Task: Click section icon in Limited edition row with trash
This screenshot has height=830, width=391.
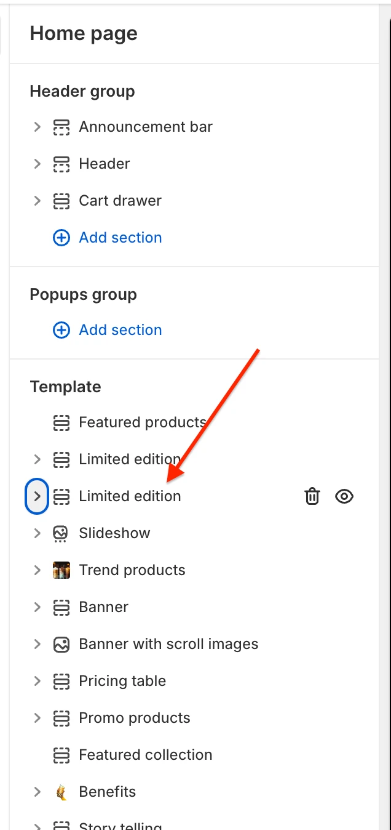Action: [x=61, y=496]
